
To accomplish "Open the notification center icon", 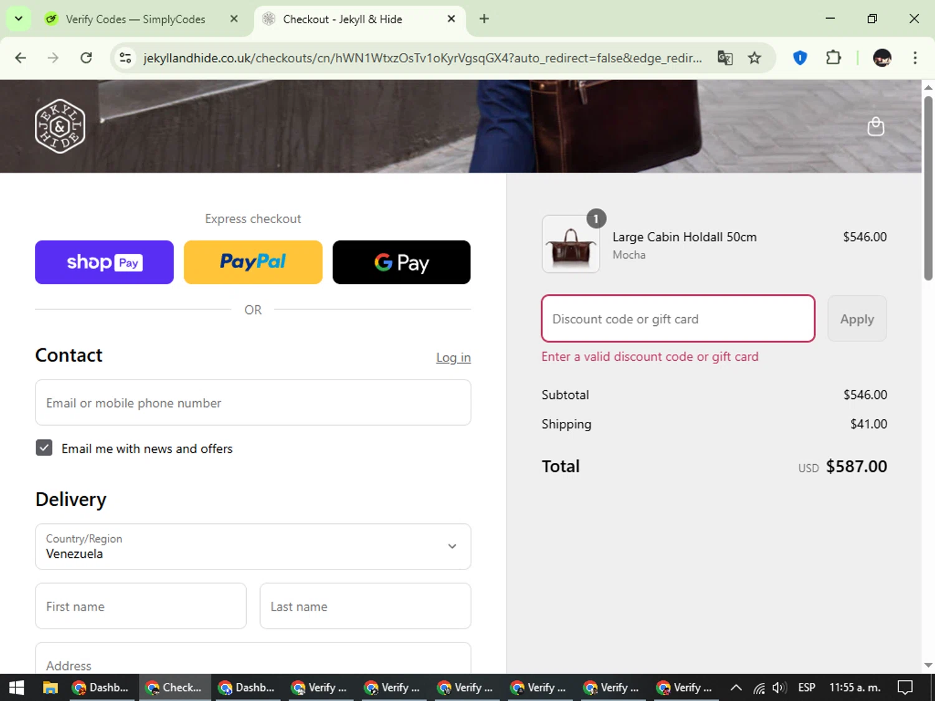I will click(905, 687).
